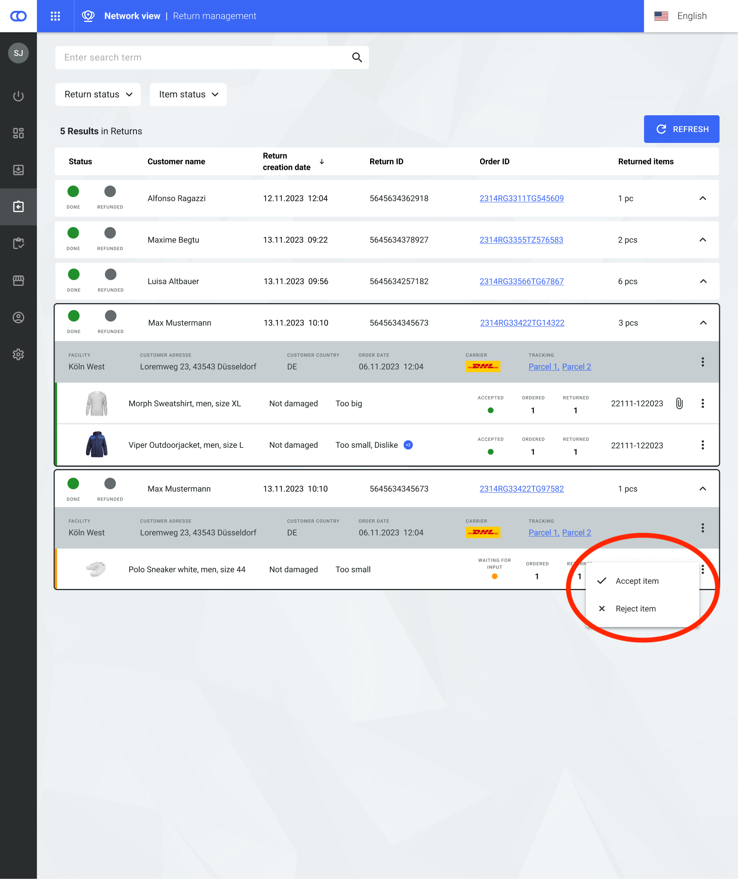Open the user account icon in sidebar
This screenshot has width=738, height=879.
click(18, 317)
